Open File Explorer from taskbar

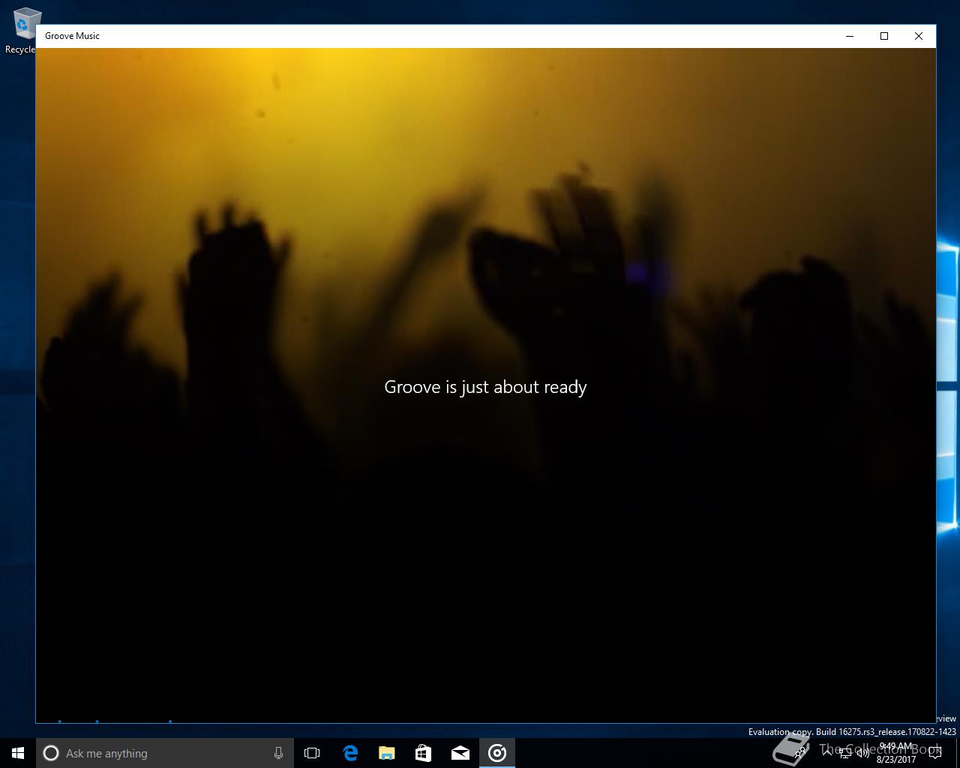pyautogui.click(x=386, y=753)
